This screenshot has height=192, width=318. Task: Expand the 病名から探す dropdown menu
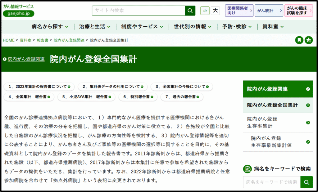click(50, 27)
